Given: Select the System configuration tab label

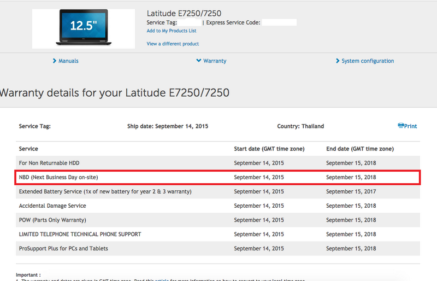Looking at the screenshot, I should (x=368, y=61).
